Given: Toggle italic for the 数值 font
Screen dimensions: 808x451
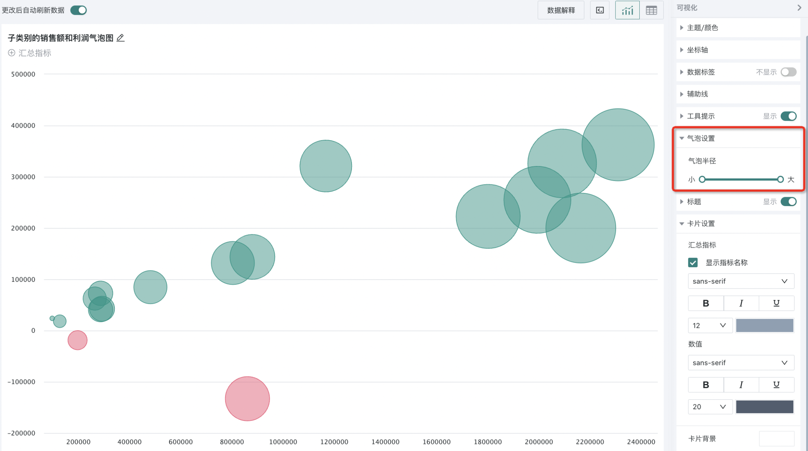Looking at the screenshot, I should coord(741,385).
